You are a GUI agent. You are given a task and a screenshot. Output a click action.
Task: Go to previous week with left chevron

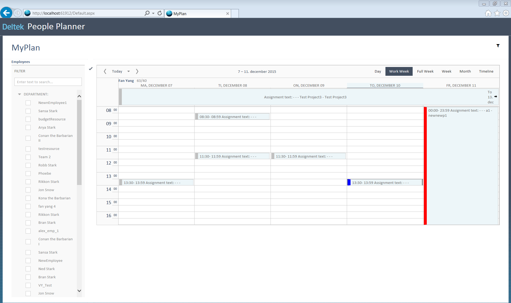[105, 71]
